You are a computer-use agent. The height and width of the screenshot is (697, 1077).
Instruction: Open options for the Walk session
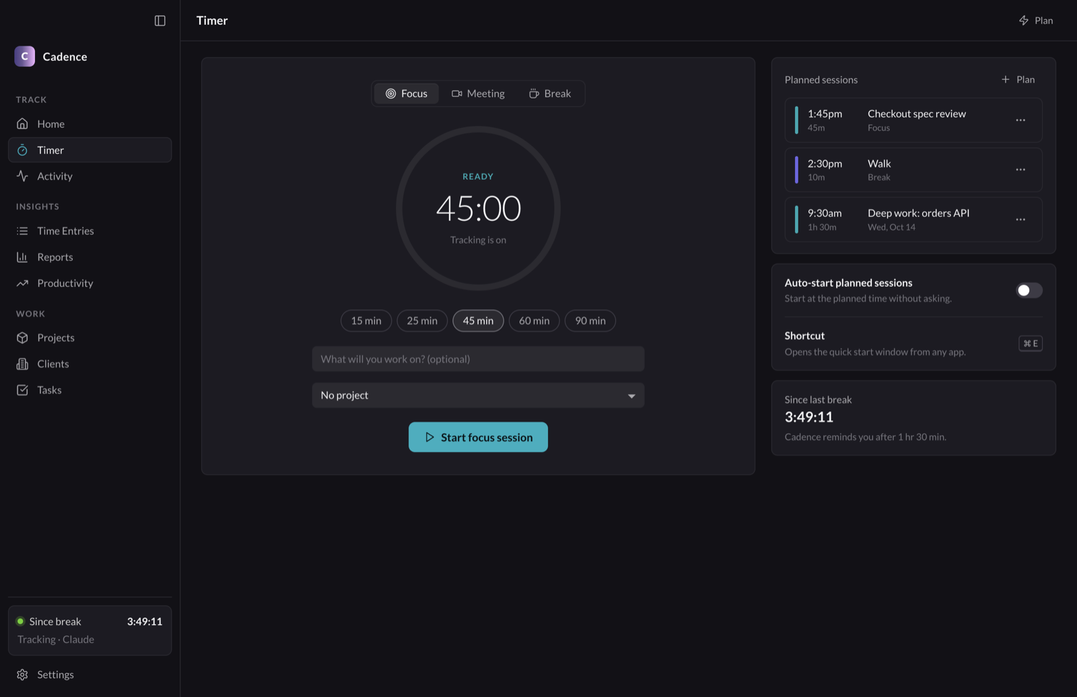coord(1020,170)
